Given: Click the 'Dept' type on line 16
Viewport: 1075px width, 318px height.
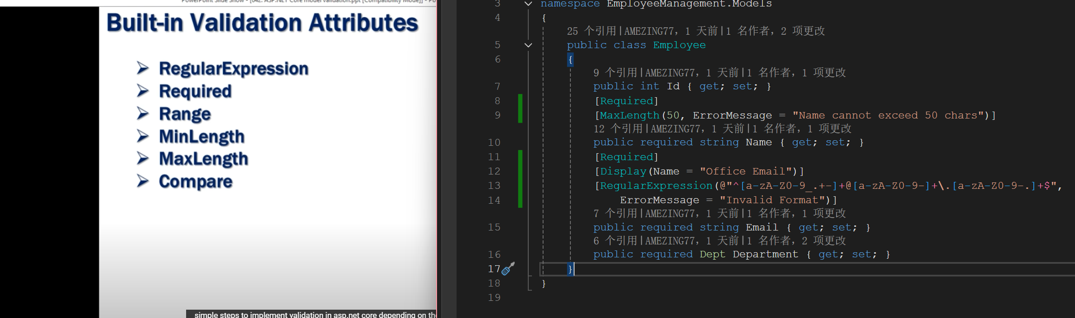Looking at the screenshot, I should pos(712,255).
